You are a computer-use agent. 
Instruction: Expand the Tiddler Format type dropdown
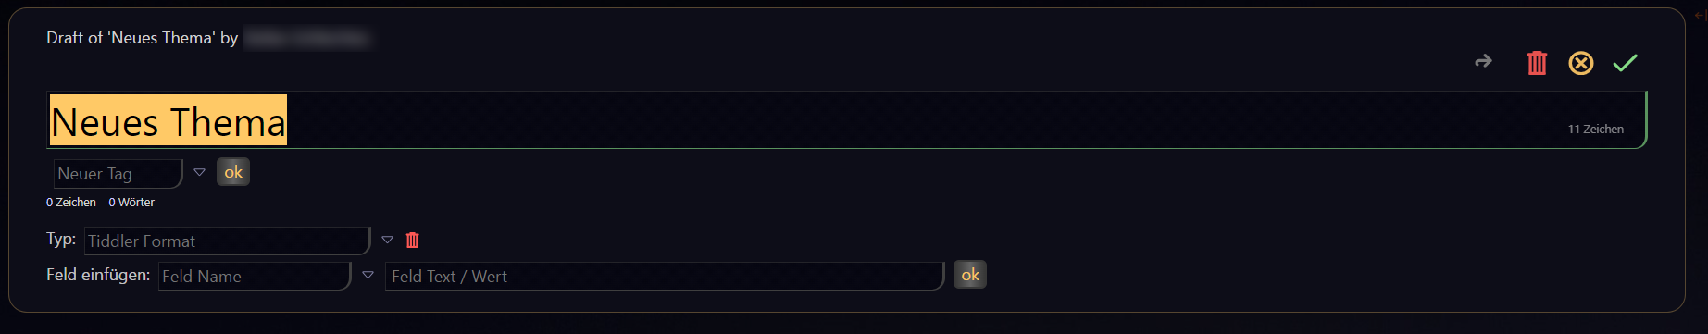387,241
